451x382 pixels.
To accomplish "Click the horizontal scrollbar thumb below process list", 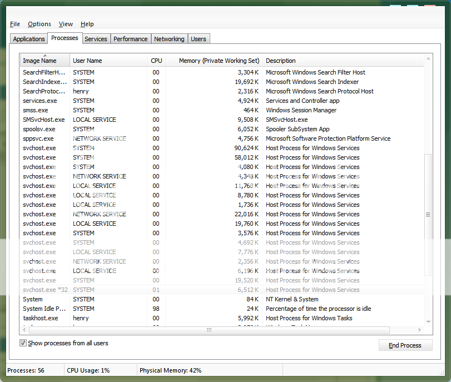I will pyautogui.click(x=209, y=330).
